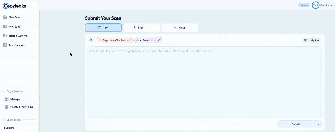Open scan settings gear icon

click(91, 40)
